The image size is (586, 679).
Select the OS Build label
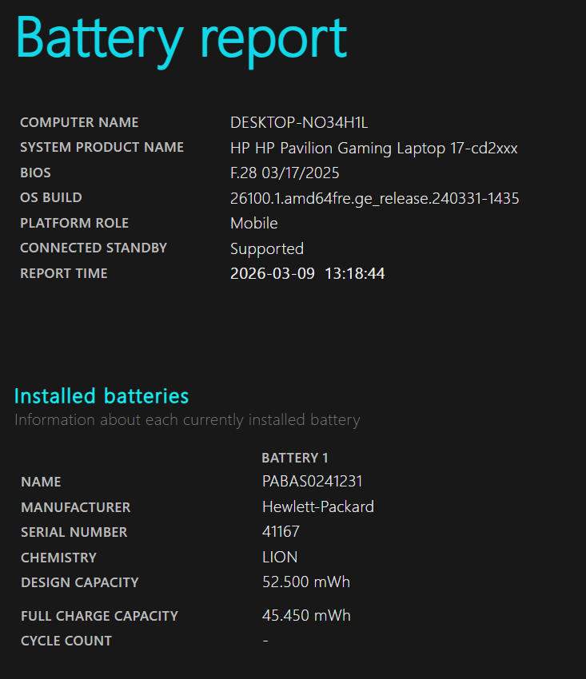(51, 197)
